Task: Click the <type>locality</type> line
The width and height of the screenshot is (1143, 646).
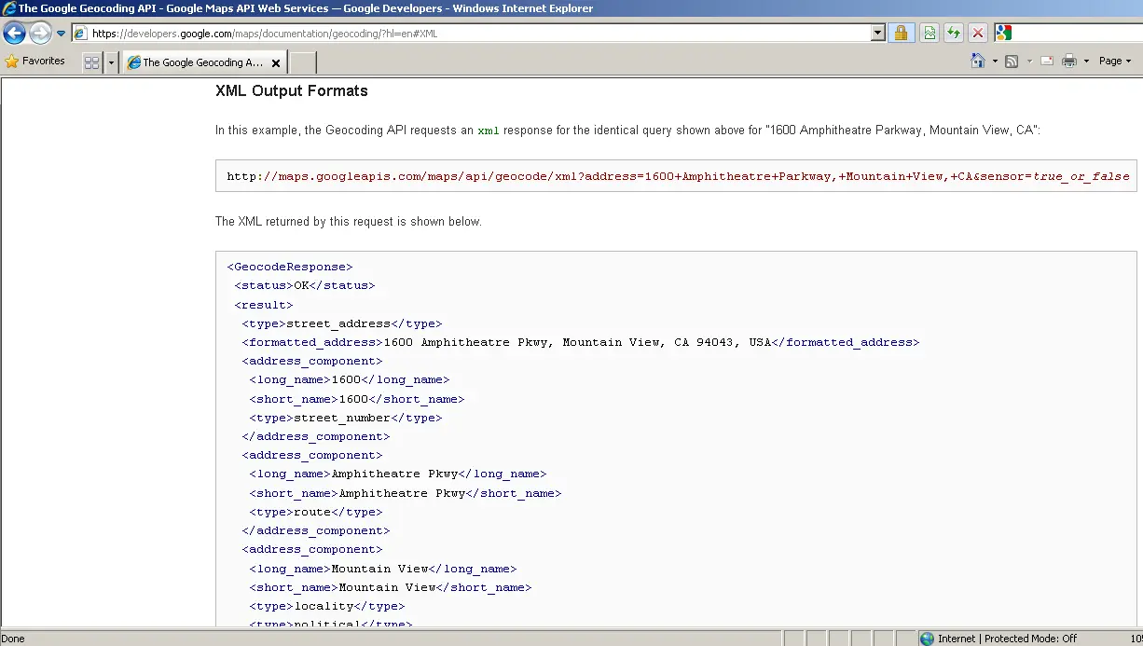Action: tap(327, 606)
